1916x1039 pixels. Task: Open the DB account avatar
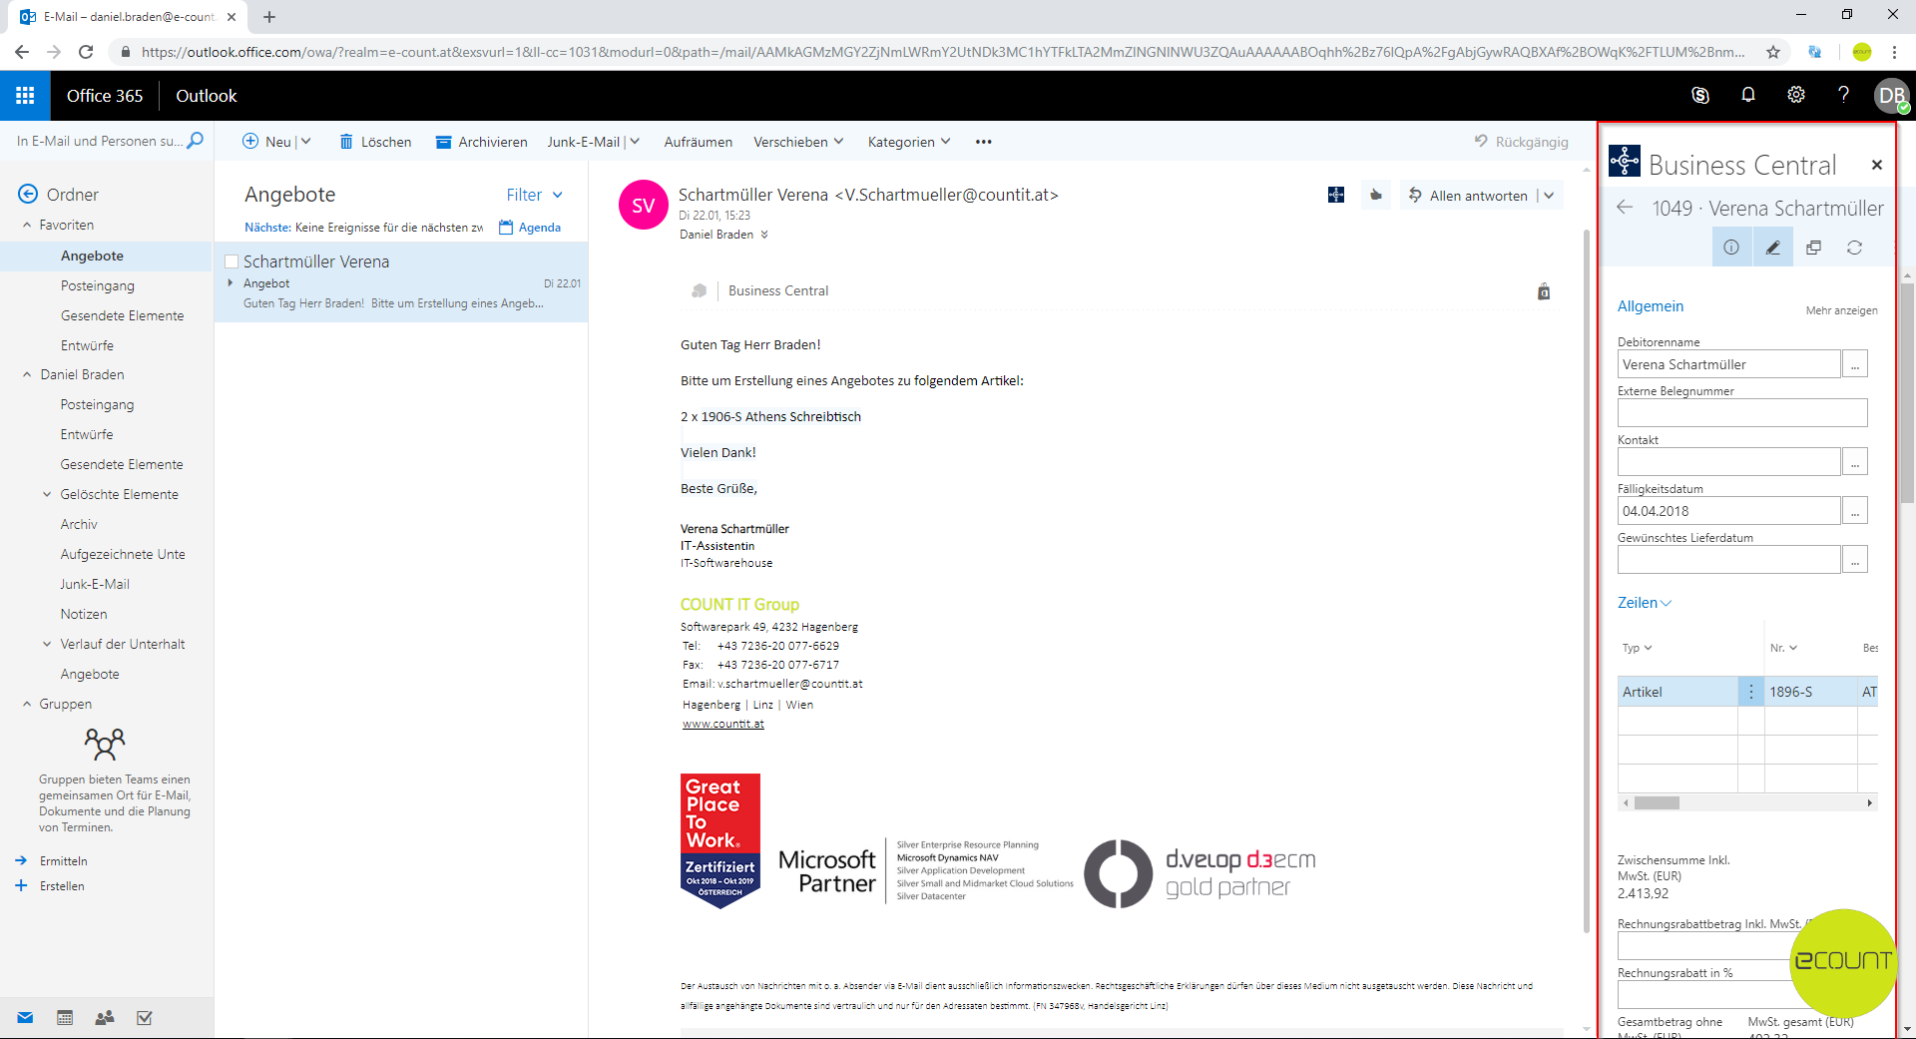(x=1891, y=96)
